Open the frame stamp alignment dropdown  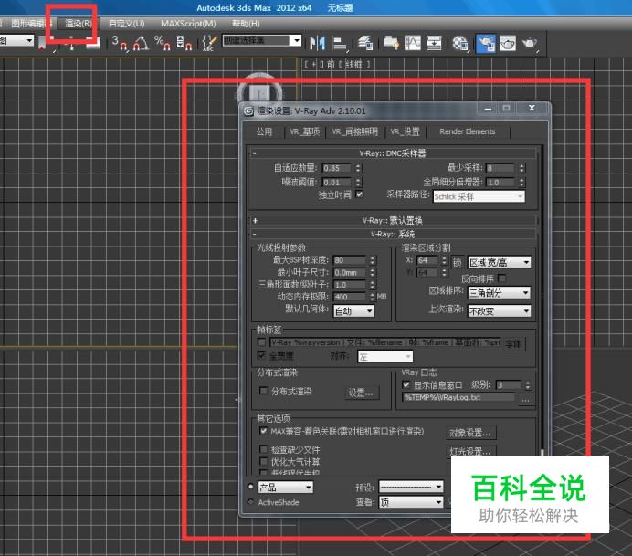pyautogui.click(x=385, y=357)
